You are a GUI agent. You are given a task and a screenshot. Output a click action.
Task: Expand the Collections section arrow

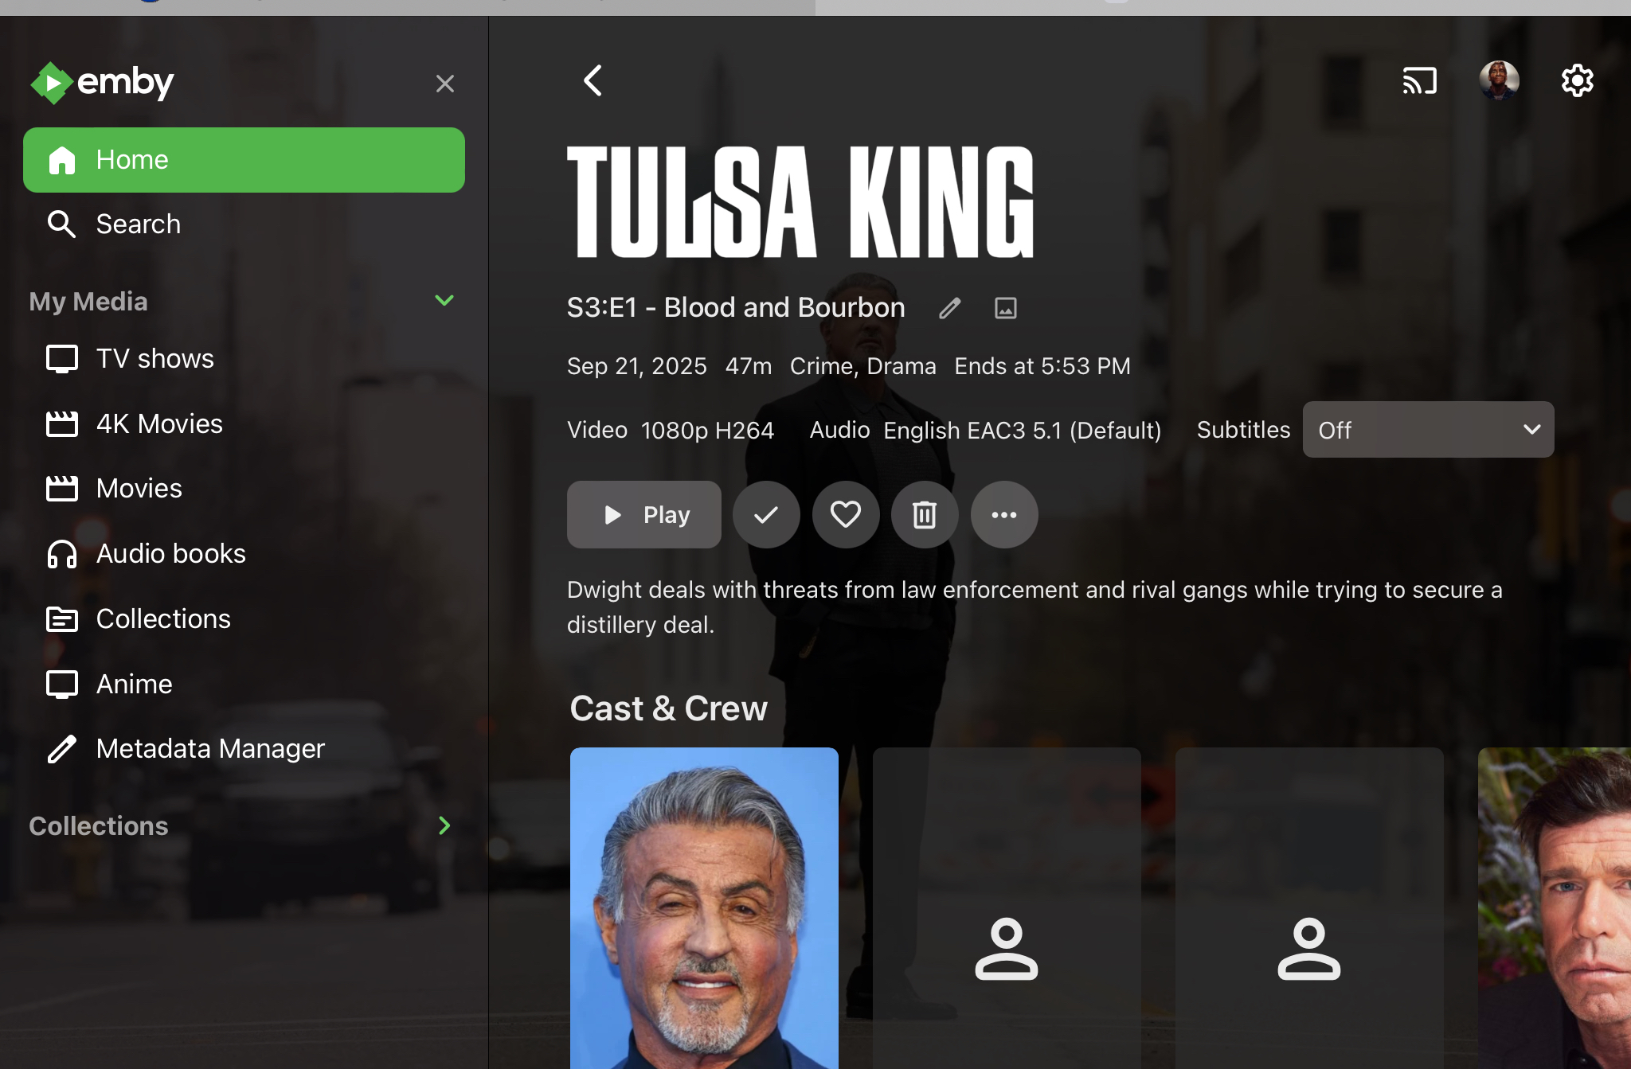(x=444, y=826)
